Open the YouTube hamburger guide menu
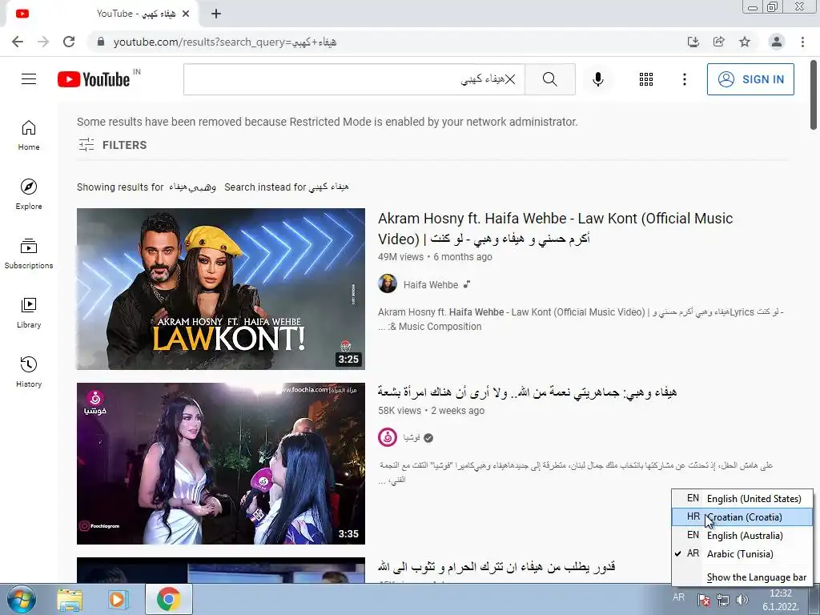 coord(29,79)
